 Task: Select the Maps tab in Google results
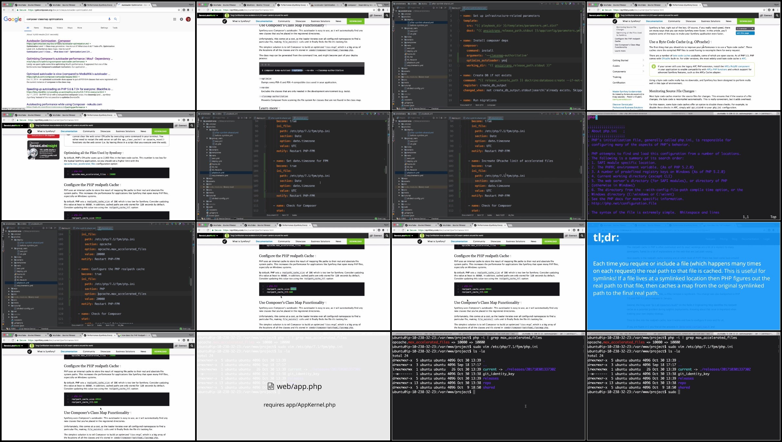[x=70, y=28]
